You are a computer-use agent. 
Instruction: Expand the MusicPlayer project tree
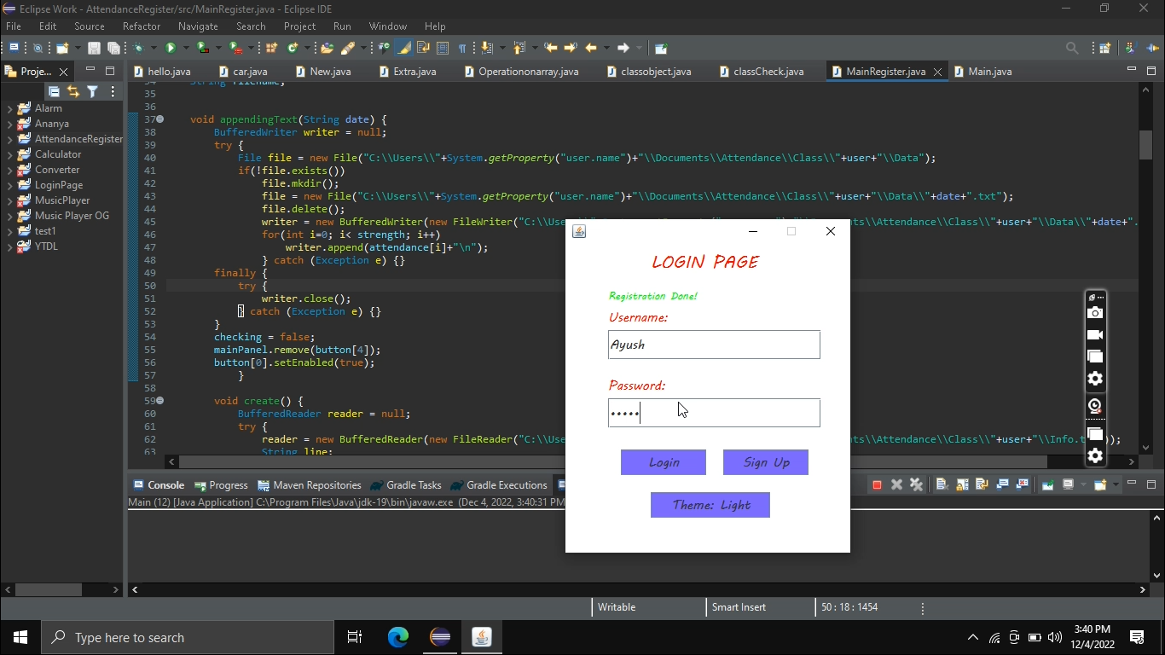pyautogui.click(x=9, y=200)
